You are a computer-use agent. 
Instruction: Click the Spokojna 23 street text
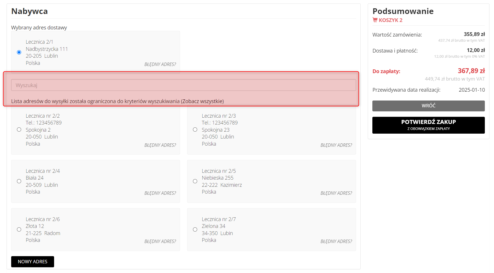216,130
